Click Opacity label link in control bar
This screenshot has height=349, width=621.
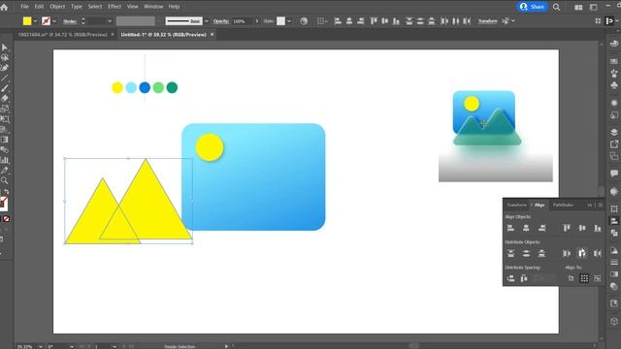[x=221, y=21]
